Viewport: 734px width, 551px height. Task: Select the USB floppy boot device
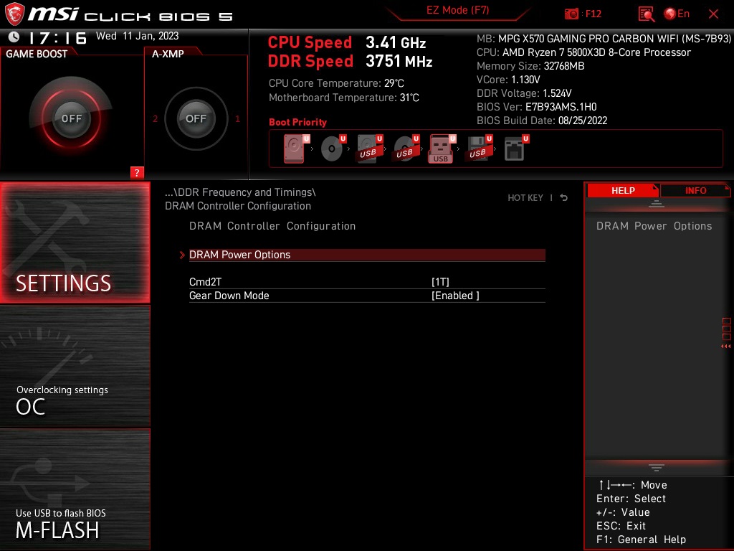(x=479, y=149)
